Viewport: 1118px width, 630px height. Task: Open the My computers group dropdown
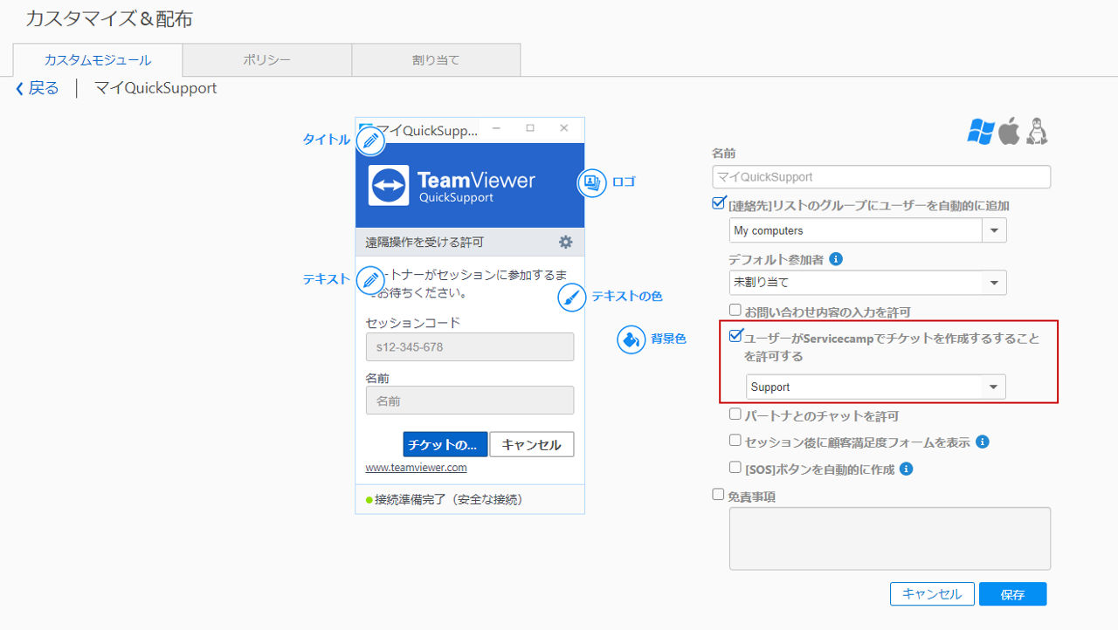868,230
